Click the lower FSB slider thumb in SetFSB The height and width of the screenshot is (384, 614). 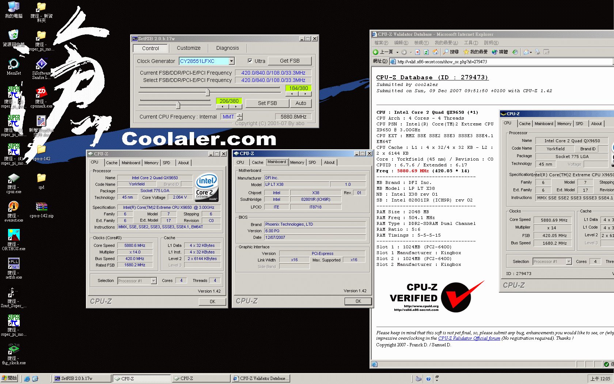178,105
